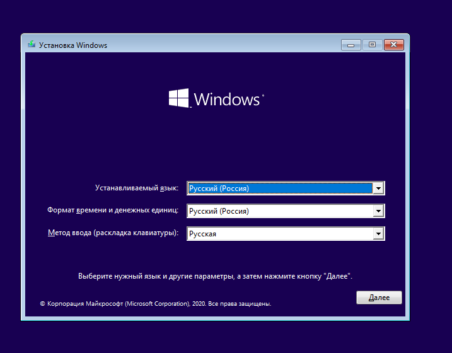Click the Формат времени и денежных единиц label

pos(113,210)
